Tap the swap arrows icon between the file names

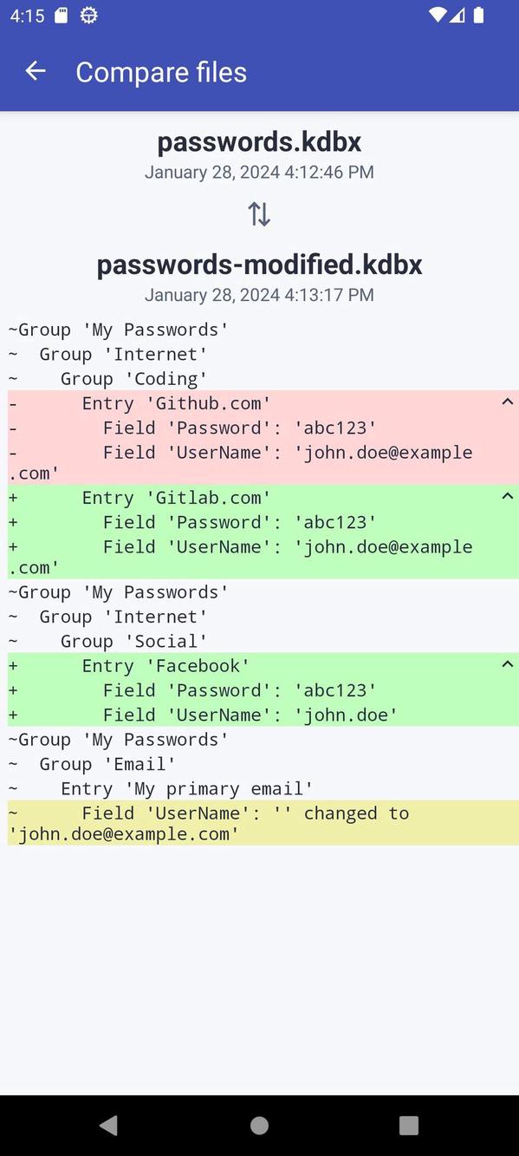point(258,212)
